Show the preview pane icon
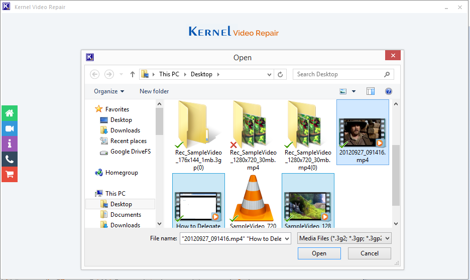Image resolution: width=470 pixels, height=280 pixels. pos(371,91)
